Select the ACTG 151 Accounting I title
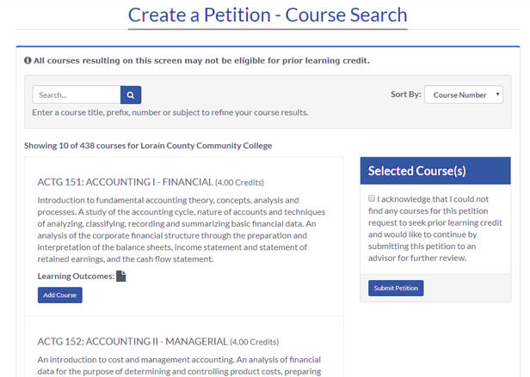 click(x=125, y=182)
